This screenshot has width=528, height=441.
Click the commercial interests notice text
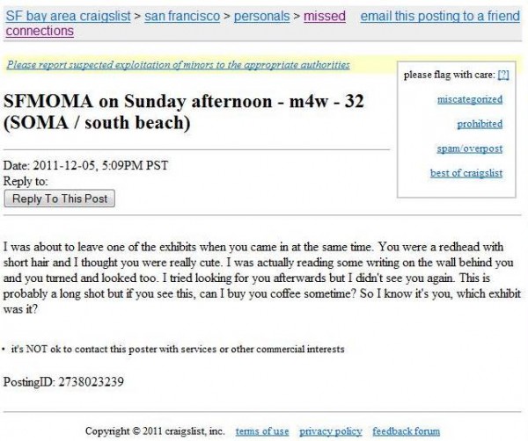click(x=178, y=350)
